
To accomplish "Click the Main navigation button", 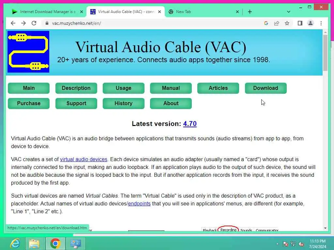I will pos(29,88).
